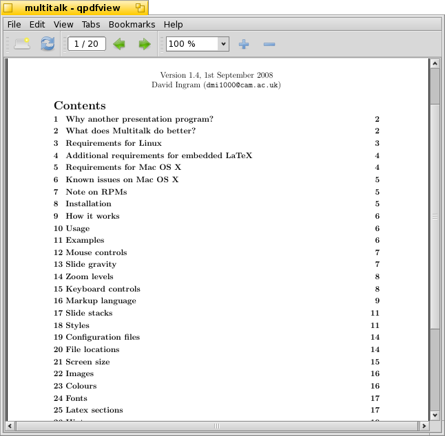Open the Tabs menu
Screen dimensions: 445x436
[x=91, y=25]
